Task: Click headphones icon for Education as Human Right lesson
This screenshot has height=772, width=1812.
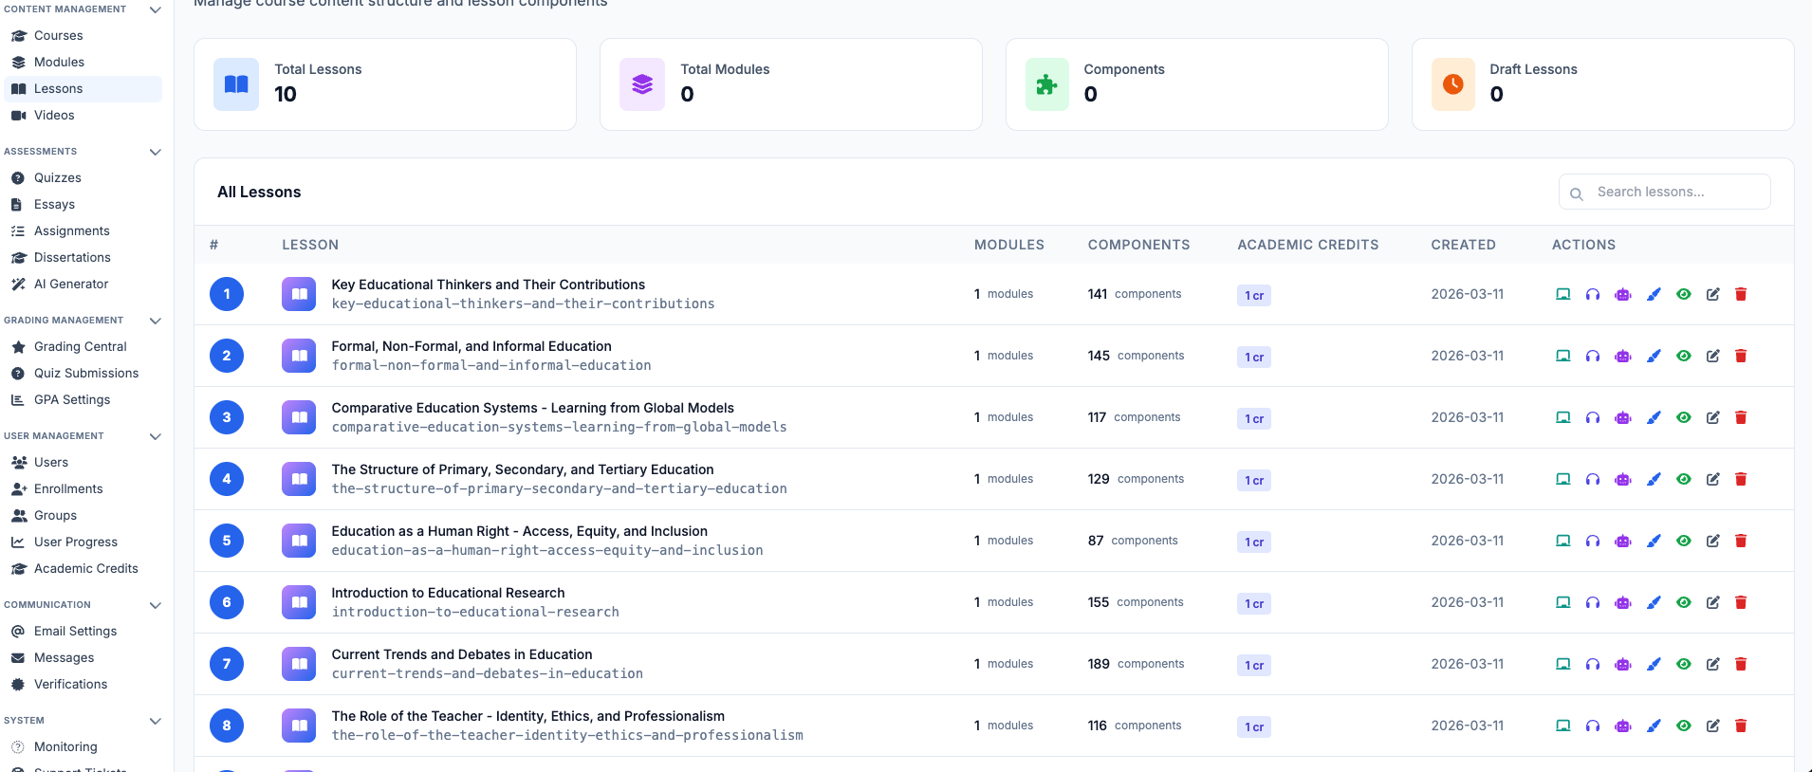Action: tap(1593, 541)
